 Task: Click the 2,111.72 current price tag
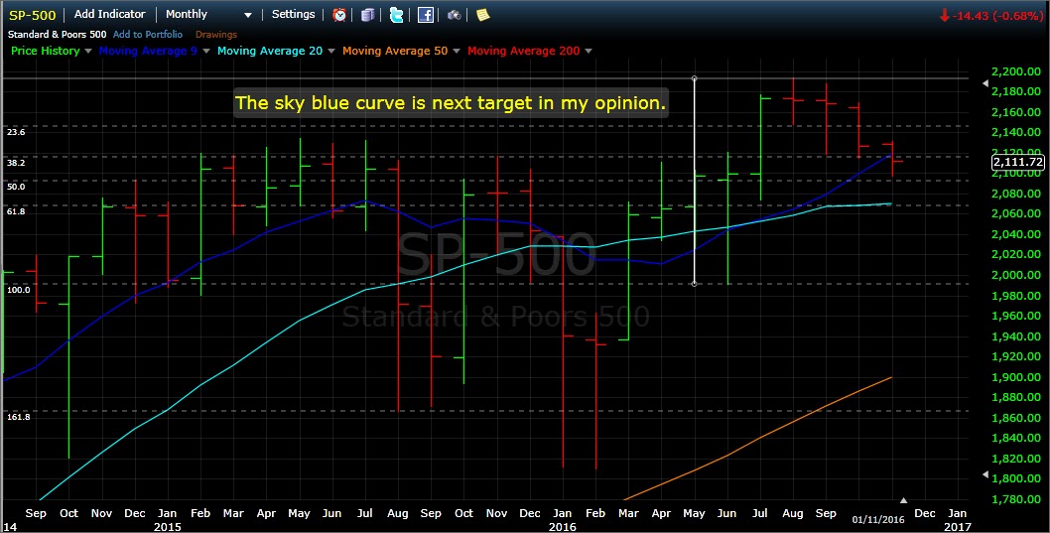pos(1018,162)
